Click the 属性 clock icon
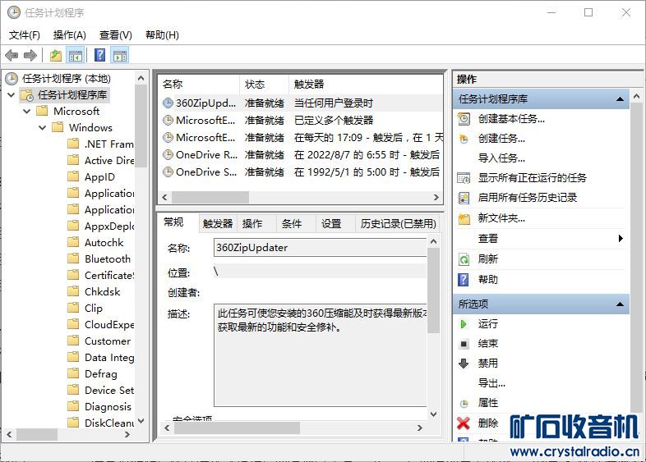This screenshot has height=462, width=646. [x=464, y=403]
